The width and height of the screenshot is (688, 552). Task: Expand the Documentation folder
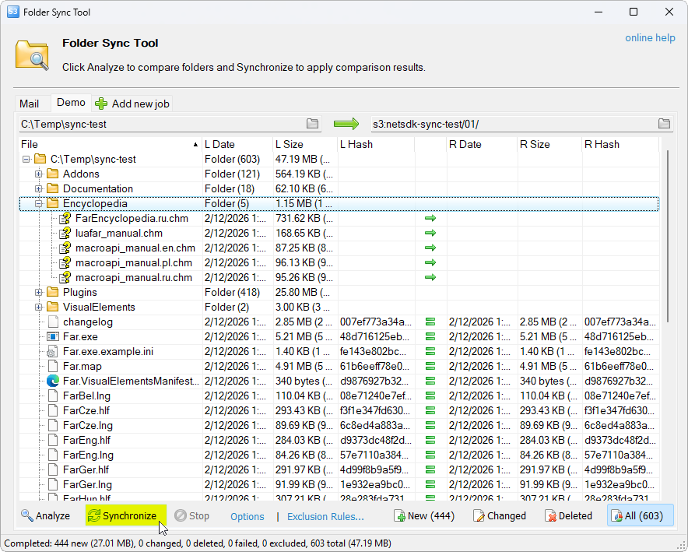tap(39, 189)
